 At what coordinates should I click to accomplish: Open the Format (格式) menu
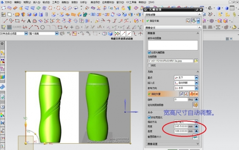[x=46, y=2]
